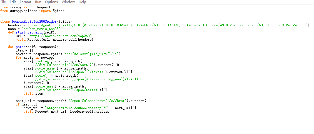This screenshot has height=134, width=314.
Task: Click the DoubanMovieTop250Spider class name
Action: tap(34, 22)
